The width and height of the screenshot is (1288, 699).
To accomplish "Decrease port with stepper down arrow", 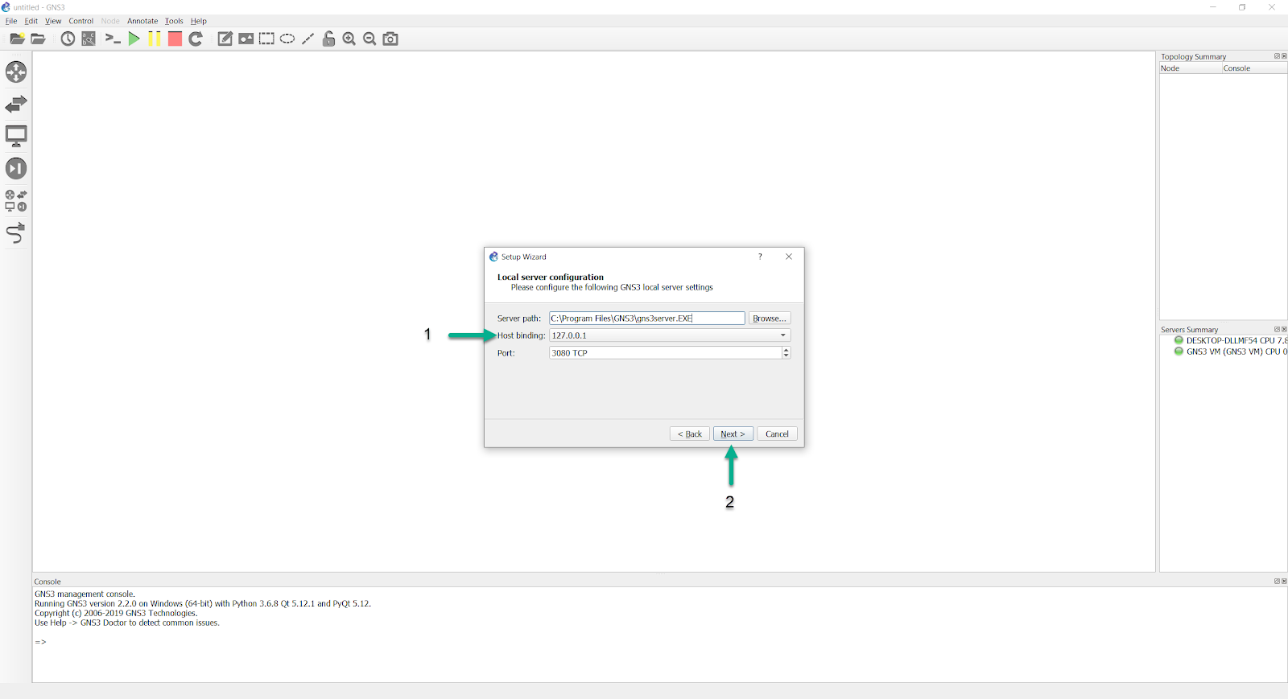I will click(x=786, y=356).
